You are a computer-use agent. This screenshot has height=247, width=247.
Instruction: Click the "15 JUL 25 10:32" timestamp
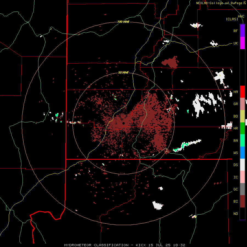click(x=167, y=245)
